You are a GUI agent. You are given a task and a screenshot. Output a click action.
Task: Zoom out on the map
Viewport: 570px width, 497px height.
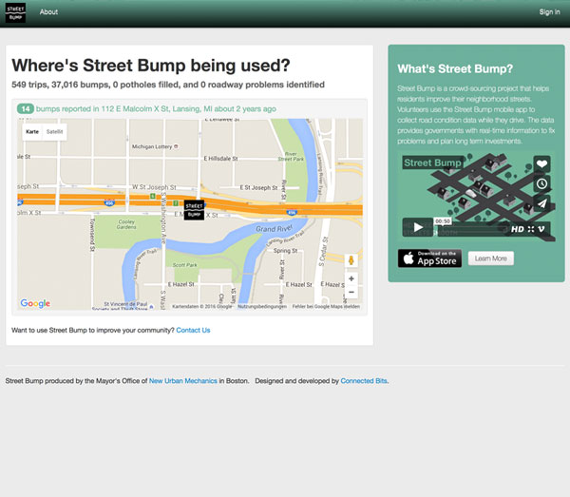tap(351, 292)
